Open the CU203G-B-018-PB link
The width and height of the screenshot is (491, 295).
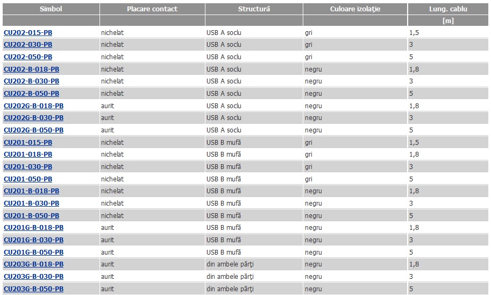click(33, 264)
